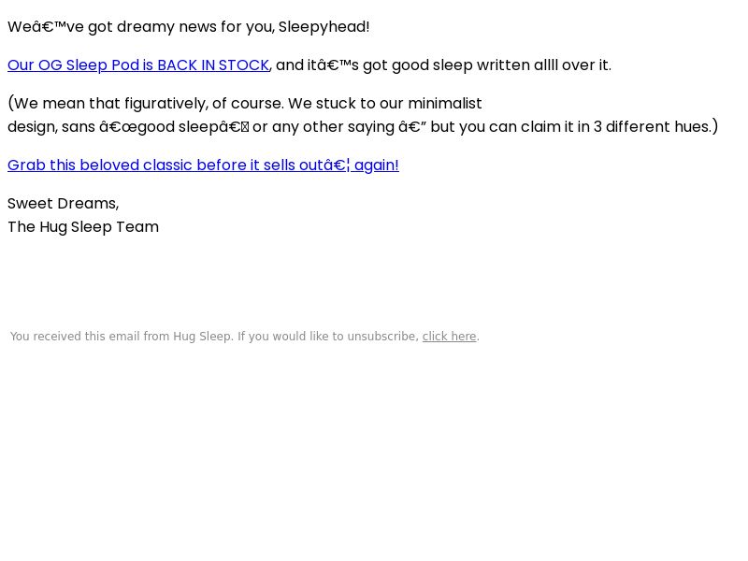
Task: Click the word 'Sleepyhead!' in the greeting
Action: point(324,27)
